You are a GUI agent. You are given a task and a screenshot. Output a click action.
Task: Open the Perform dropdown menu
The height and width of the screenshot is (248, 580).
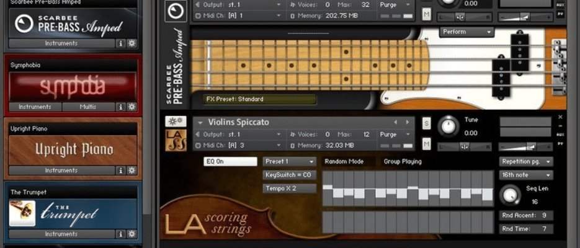click(467, 32)
